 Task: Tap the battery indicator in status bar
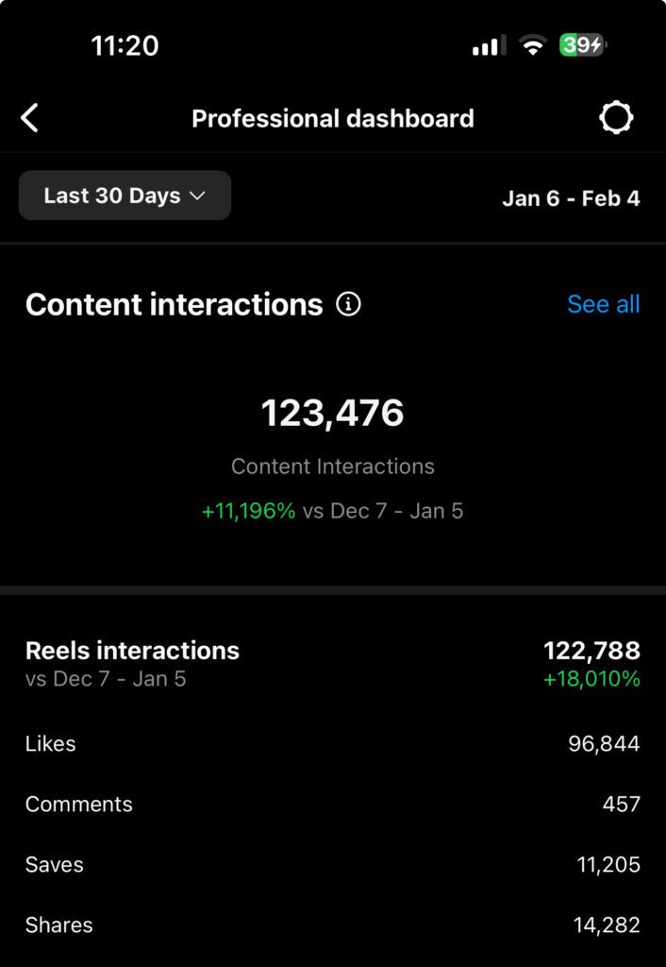click(582, 45)
